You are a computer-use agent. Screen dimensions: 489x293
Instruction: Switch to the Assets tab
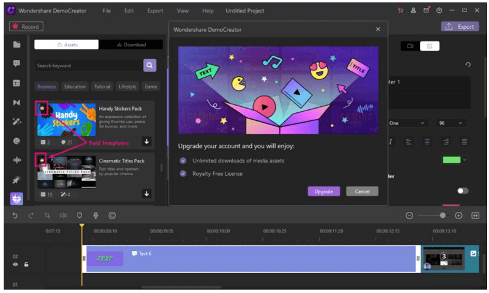point(67,45)
